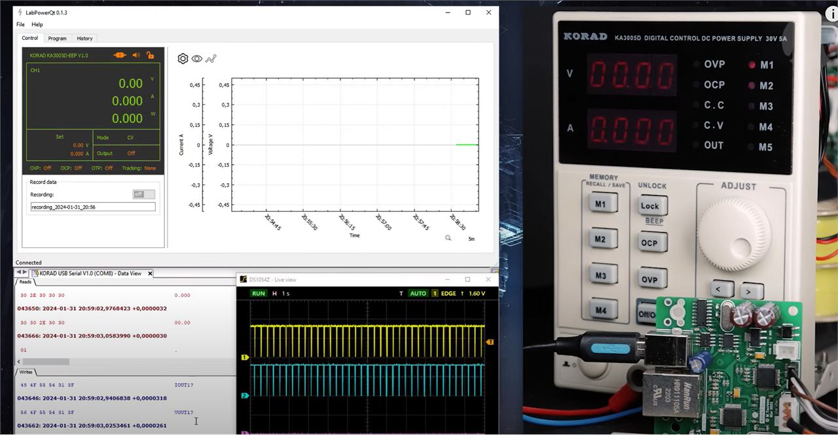Open graph settings gear icon
Image resolution: width=838 pixels, height=435 pixels.
point(183,59)
